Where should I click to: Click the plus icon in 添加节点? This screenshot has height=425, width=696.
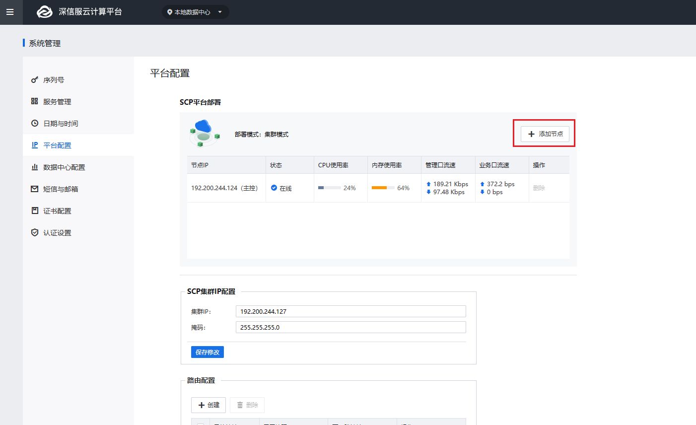[531, 134]
